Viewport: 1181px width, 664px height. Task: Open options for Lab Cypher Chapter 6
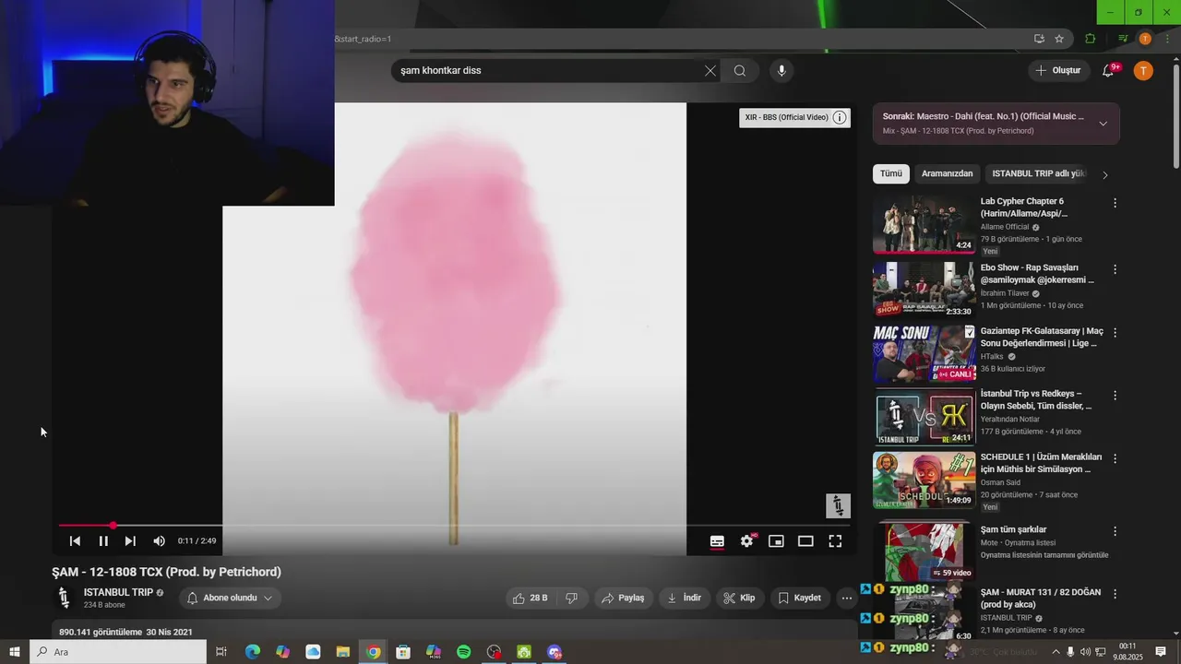[x=1115, y=203]
